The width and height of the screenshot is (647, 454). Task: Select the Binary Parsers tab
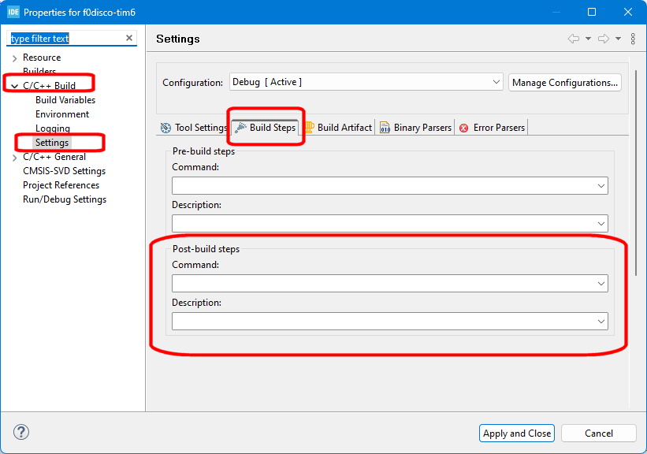click(415, 128)
